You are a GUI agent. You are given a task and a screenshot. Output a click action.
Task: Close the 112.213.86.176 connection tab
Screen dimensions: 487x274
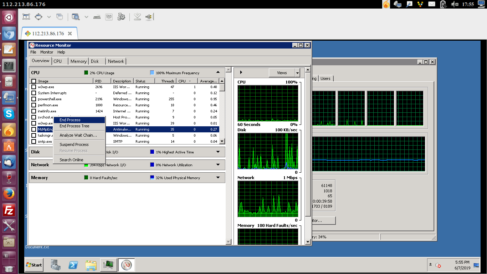(70, 34)
